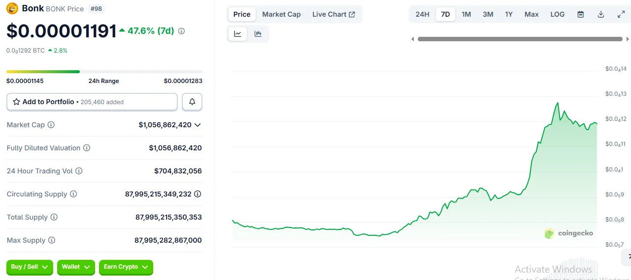Click the Bonk coin logo icon
This screenshot has height=280, width=631.
click(12, 8)
